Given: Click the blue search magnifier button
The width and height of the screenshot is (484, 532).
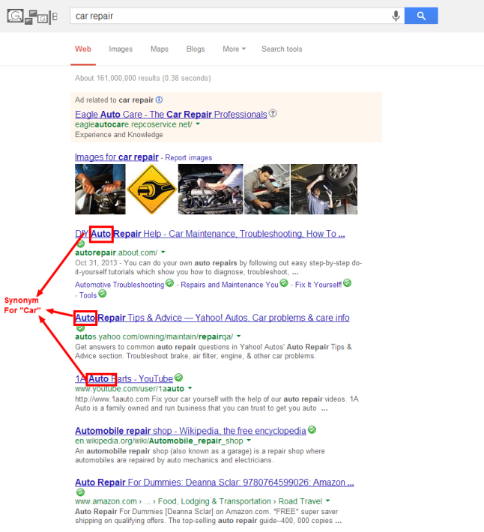Looking at the screenshot, I should (421, 16).
